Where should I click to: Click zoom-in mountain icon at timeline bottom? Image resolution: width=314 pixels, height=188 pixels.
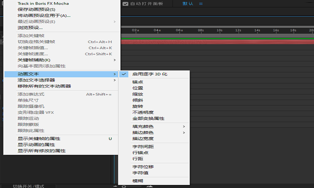pos(149,186)
